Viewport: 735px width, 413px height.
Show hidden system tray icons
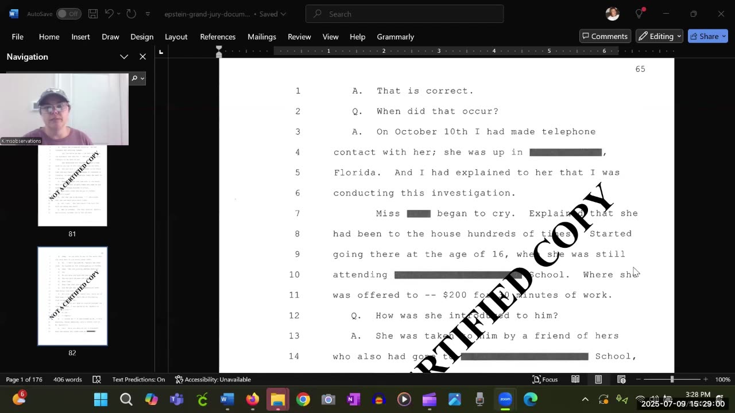[585, 399]
